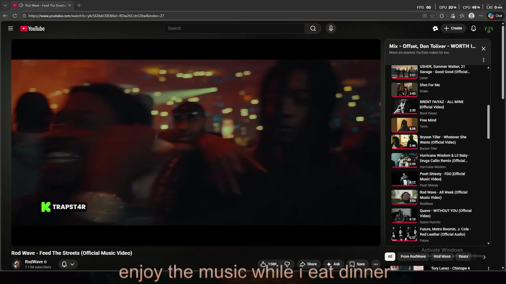Mute the tab via speaker icon
The height and width of the screenshot is (284, 506).
(x=21, y=6)
